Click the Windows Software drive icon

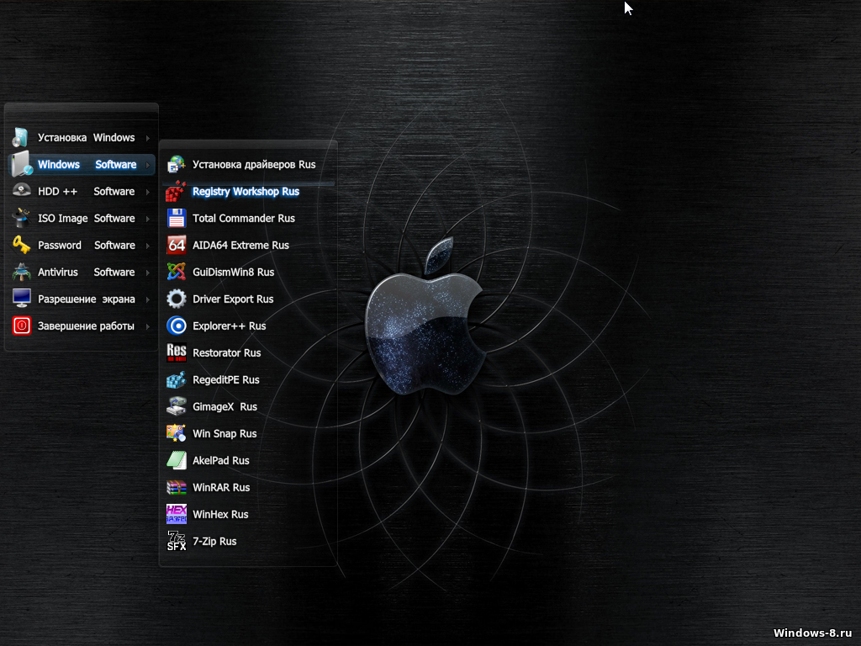[x=21, y=164]
